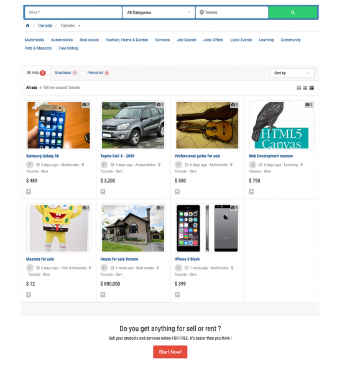The height and width of the screenshot is (367, 342).
Task: Save Samsung Galaxy S6 ad with heart icon
Action: pos(29,192)
